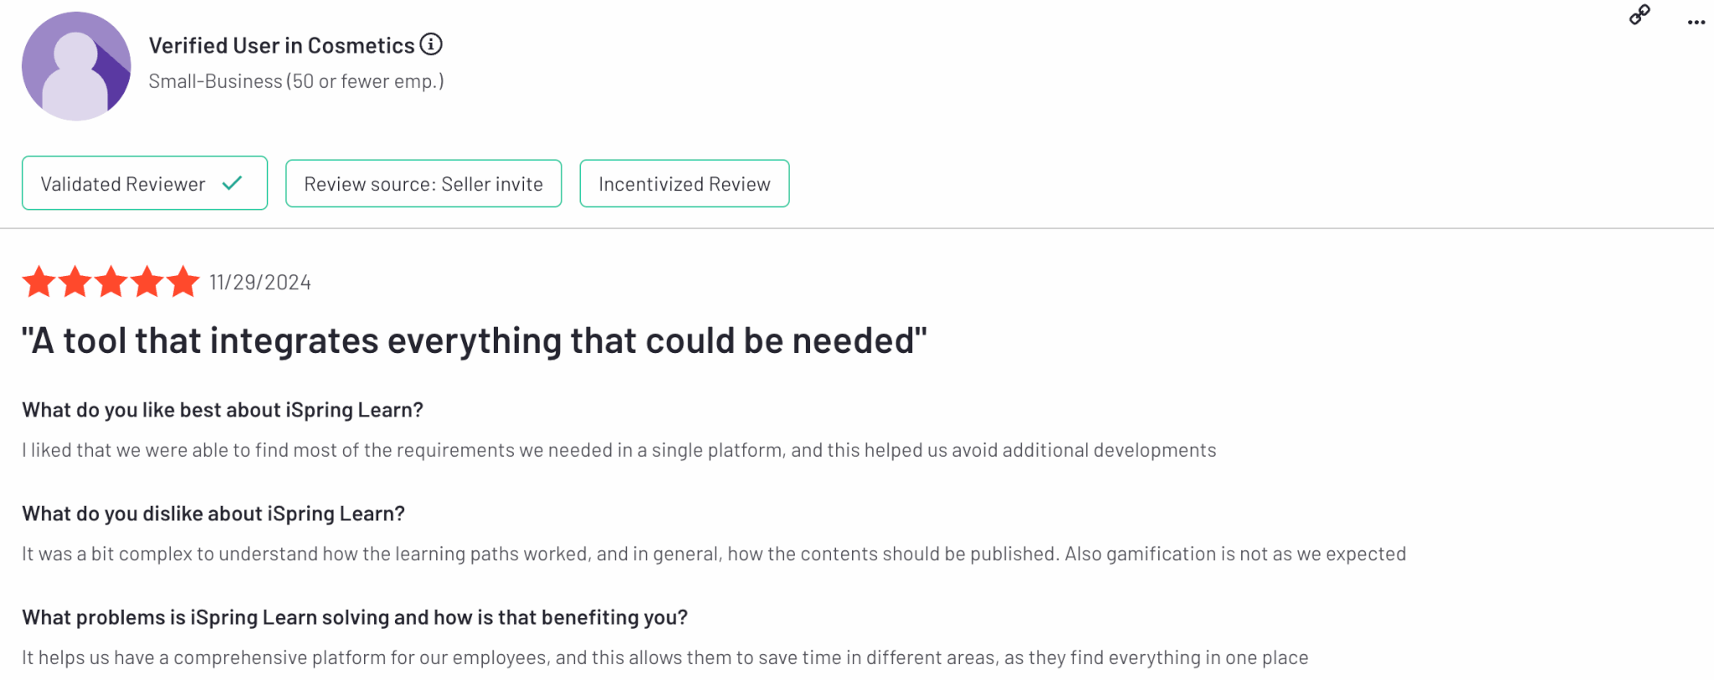Click the 'like best about iSpring Learn' heading
Viewport: 1714px width, 680px height.
223,410
